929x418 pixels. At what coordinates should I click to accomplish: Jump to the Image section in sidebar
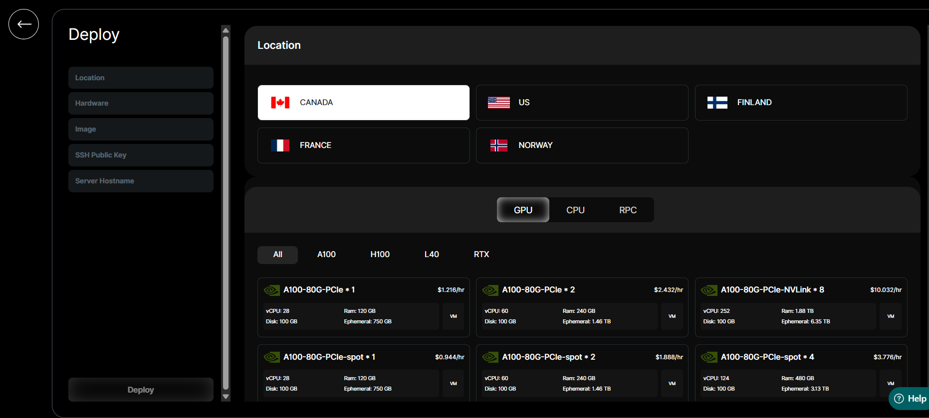(141, 129)
